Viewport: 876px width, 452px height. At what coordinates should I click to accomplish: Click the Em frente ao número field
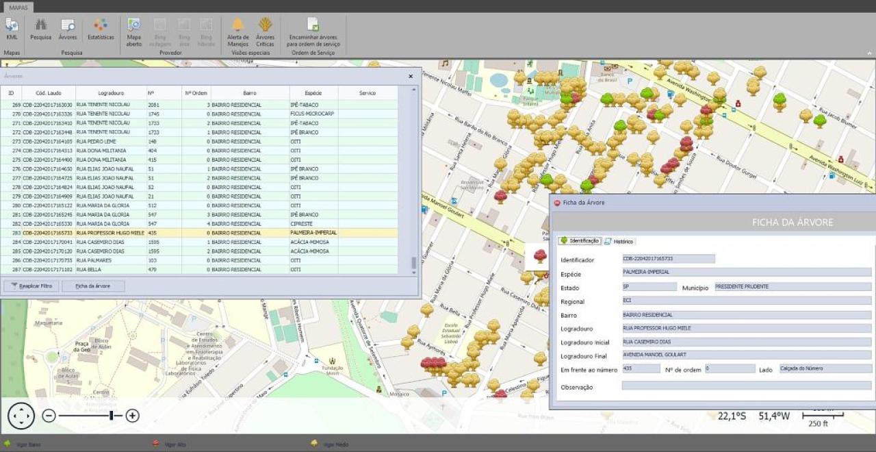point(641,368)
